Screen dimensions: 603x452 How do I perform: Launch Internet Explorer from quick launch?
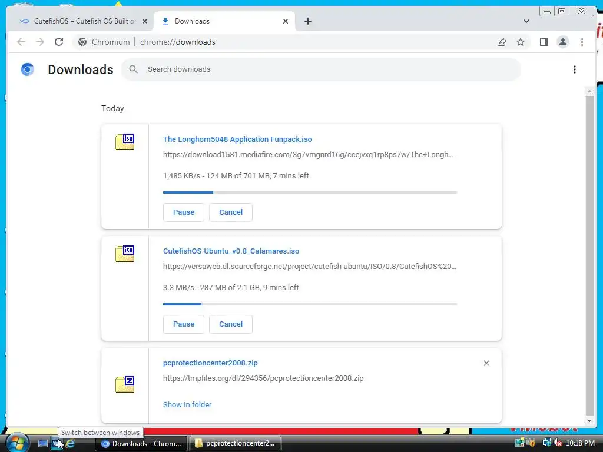click(x=71, y=444)
